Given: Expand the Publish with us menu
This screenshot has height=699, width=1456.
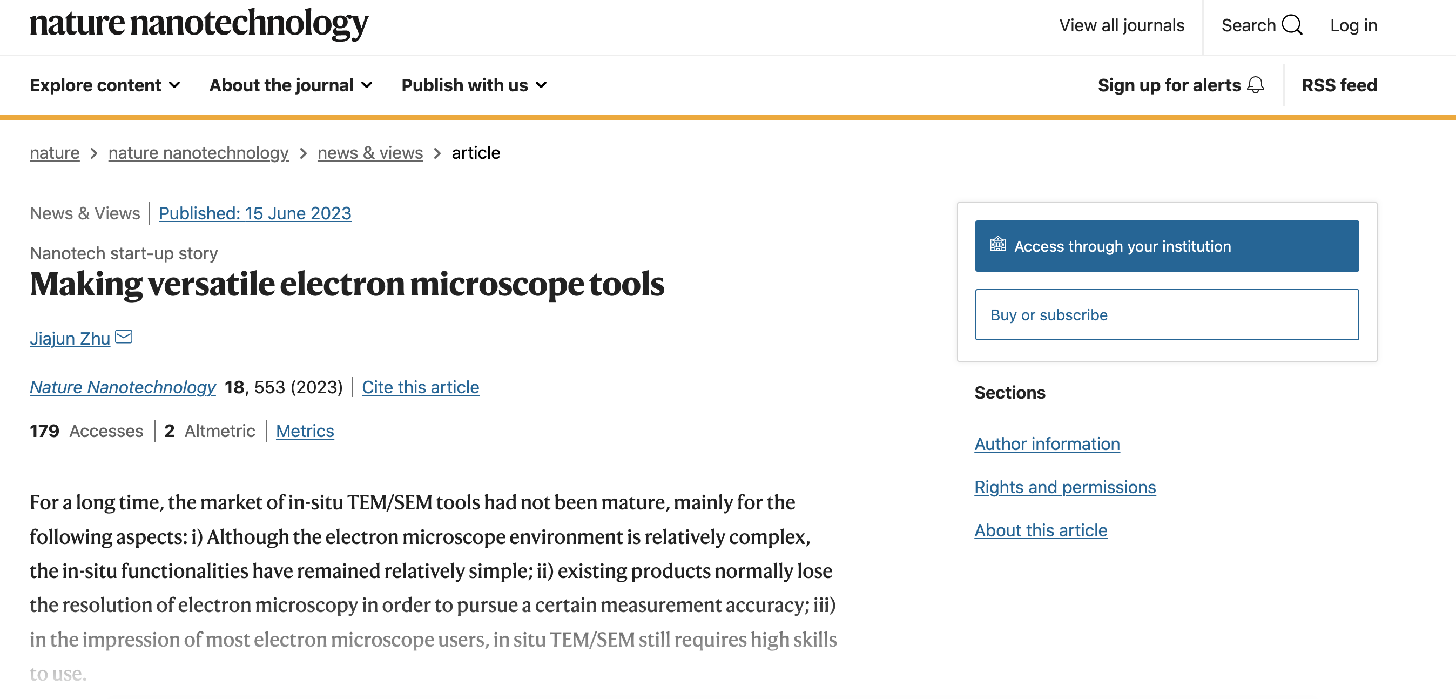Looking at the screenshot, I should tap(474, 85).
